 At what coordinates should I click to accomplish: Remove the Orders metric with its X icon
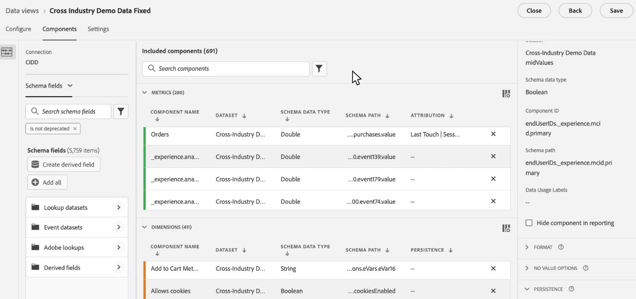click(493, 134)
